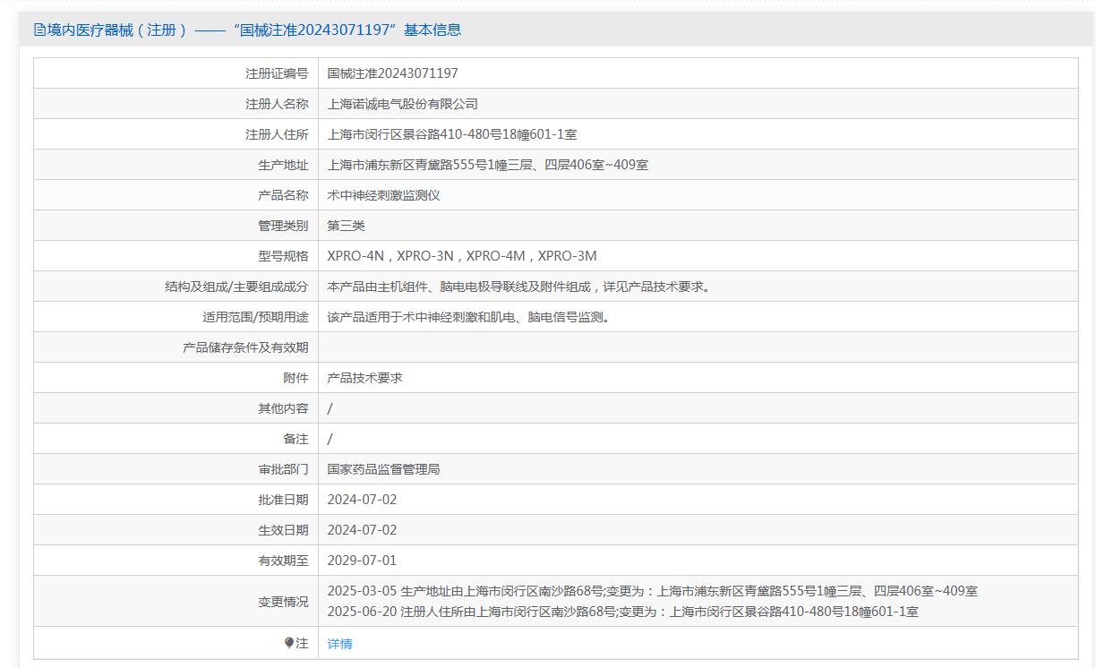Screen dimensions: 1096x668
Task: Click product name 术中神经刺激监测仪
Action: pos(383,195)
